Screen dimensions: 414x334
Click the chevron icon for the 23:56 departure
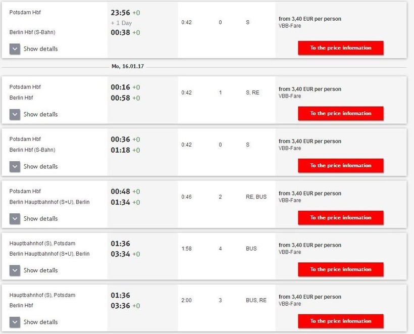15,49
